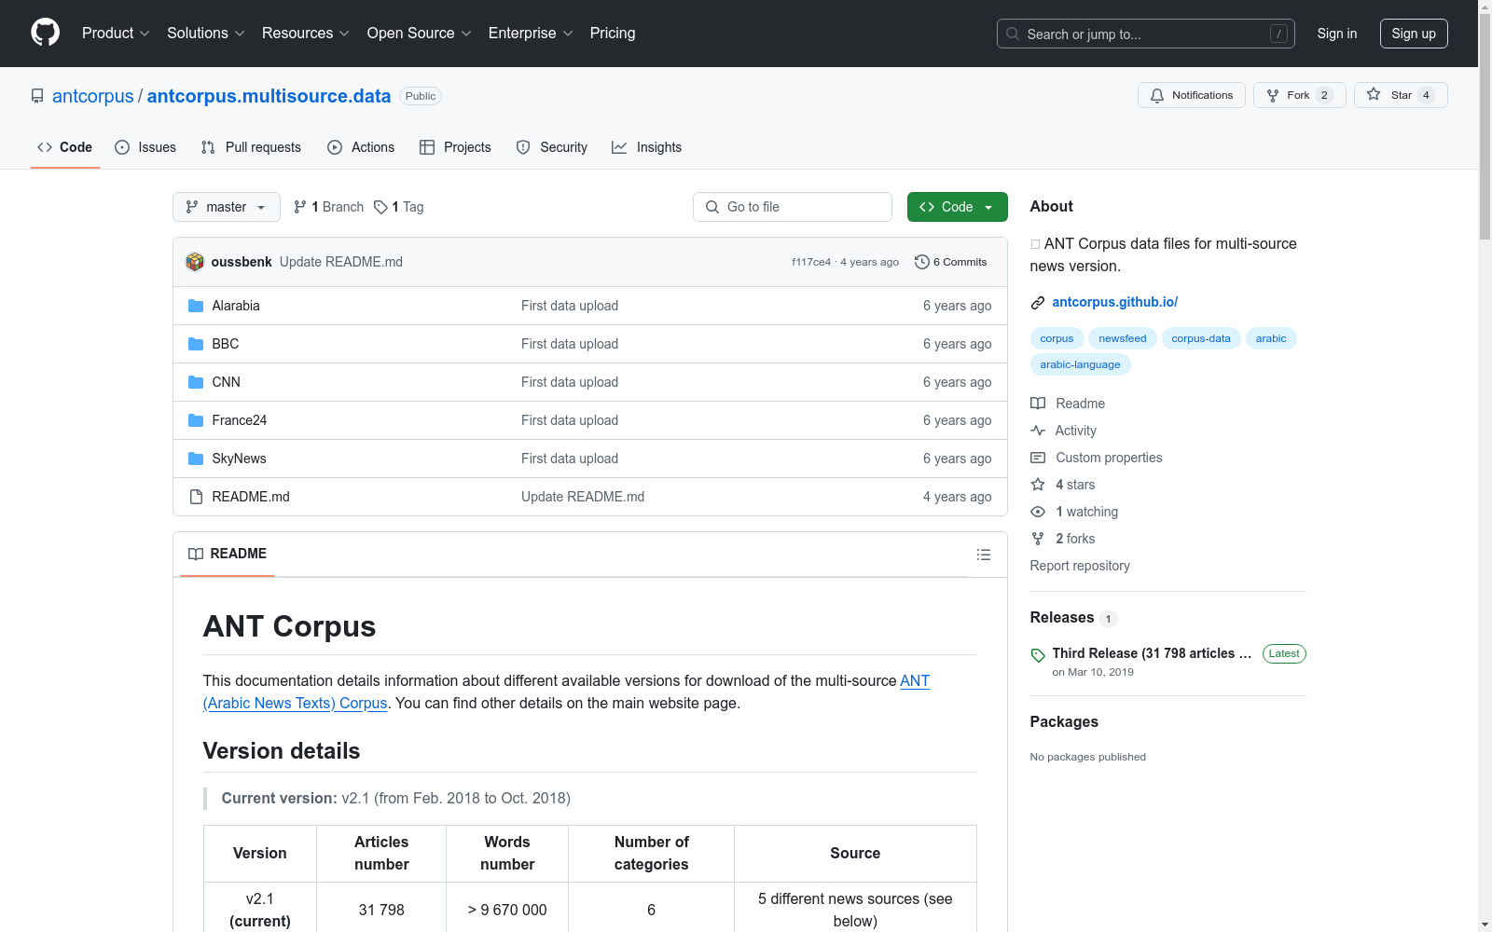
Task: Switch to the Pull requests tab
Action: pos(251,147)
